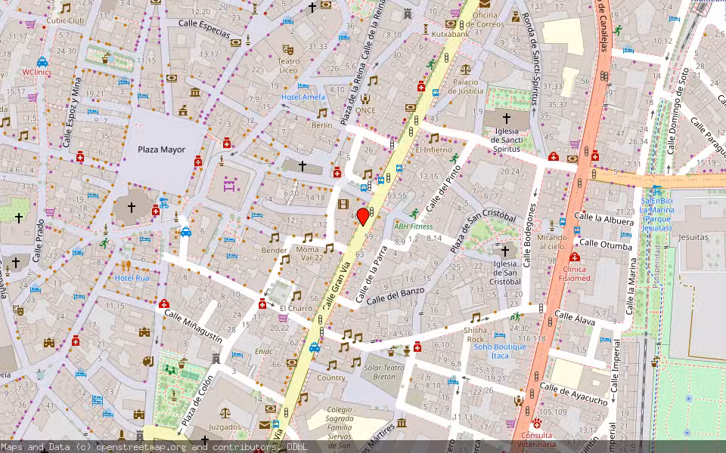Click the Mirando al cielo label
Screen dimensions: 726x453
coord(552,242)
